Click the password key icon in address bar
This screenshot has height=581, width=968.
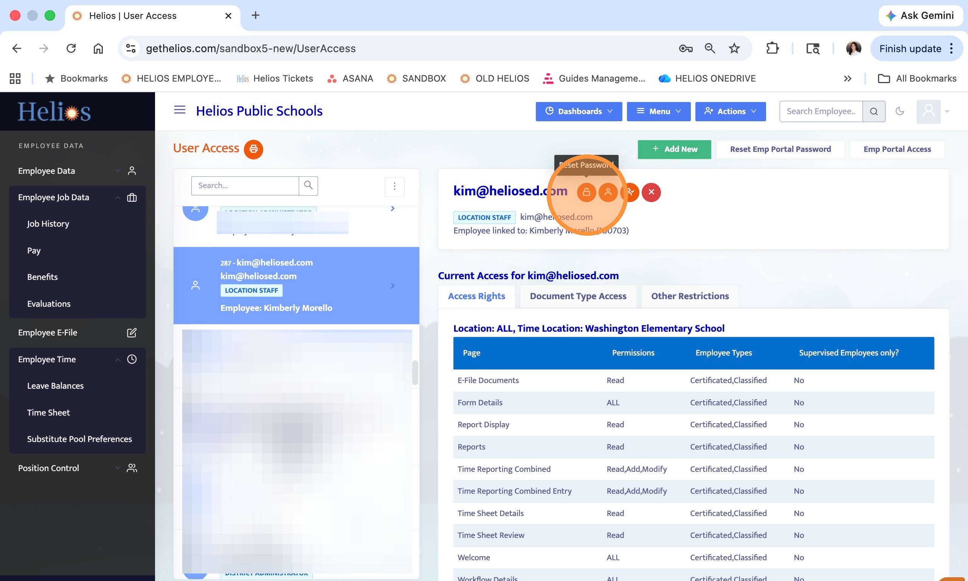coord(686,49)
